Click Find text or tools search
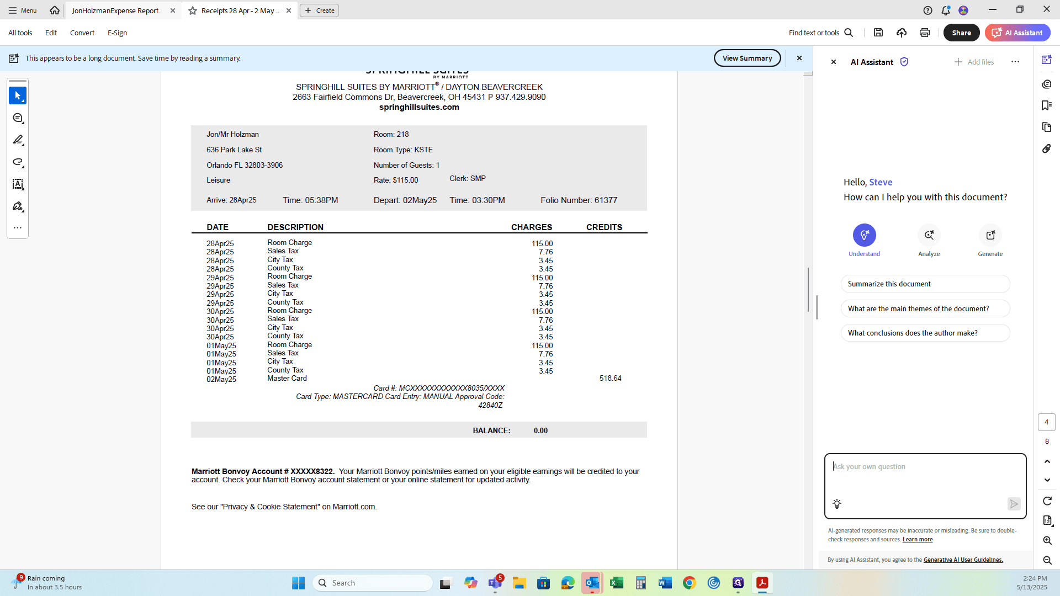Image resolution: width=1060 pixels, height=596 pixels. pyautogui.click(x=821, y=33)
